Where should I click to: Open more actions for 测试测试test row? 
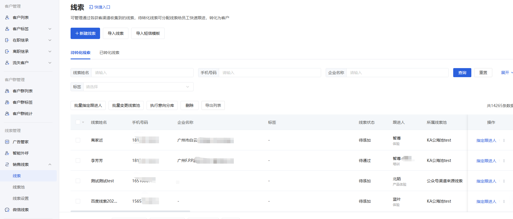(x=504, y=181)
